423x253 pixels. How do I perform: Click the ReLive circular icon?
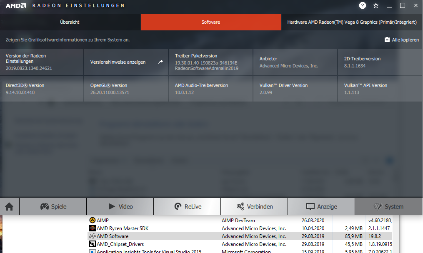pos(178,207)
